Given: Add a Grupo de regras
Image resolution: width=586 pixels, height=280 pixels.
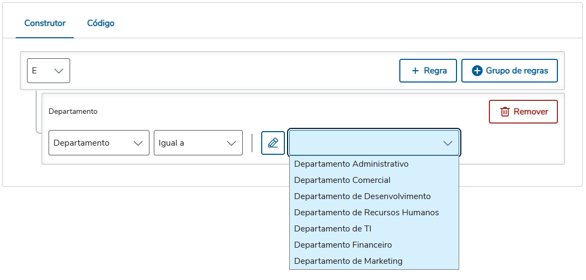Looking at the screenshot, I should (x=509, y=71).
